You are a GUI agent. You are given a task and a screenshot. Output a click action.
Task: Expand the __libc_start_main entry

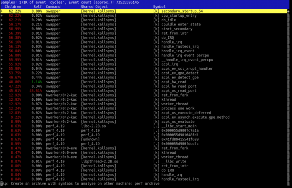point(2,126)
